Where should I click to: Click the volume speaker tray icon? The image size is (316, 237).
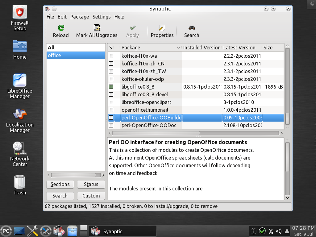click(279, 231)
